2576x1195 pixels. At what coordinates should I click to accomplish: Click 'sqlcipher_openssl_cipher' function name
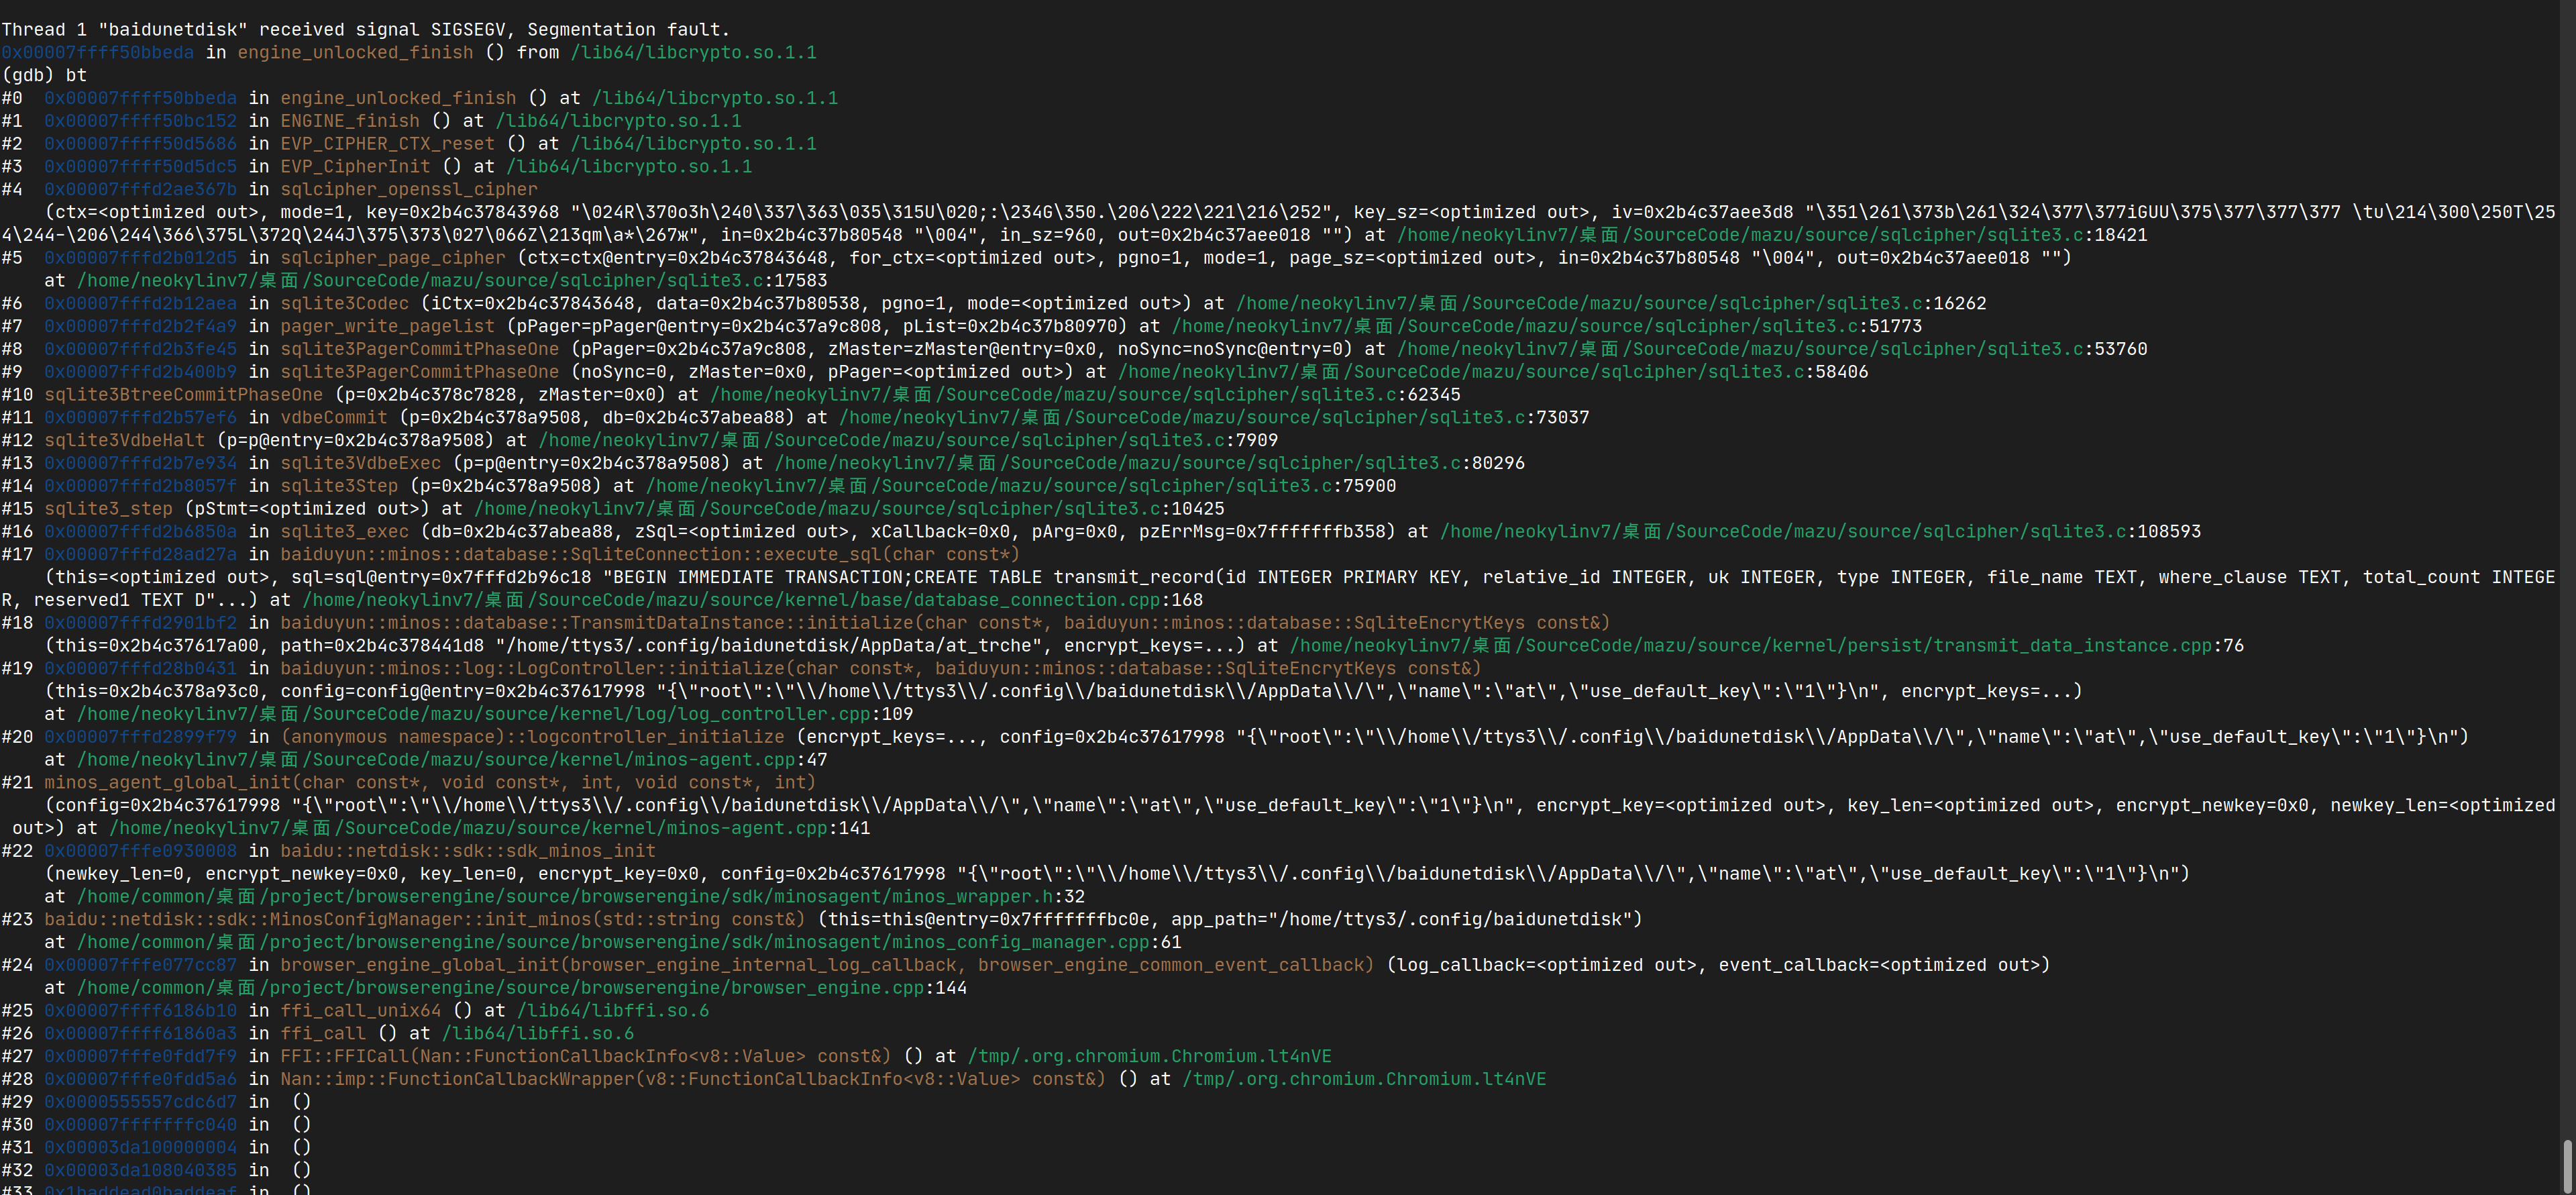[x=409, y=190]
